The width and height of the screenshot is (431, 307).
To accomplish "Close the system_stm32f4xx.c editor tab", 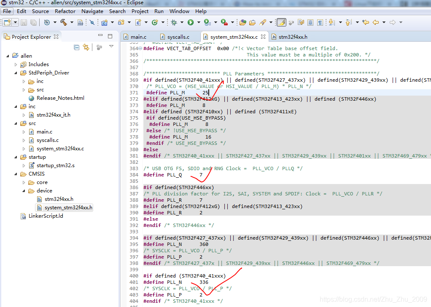I will pos(263,37).
